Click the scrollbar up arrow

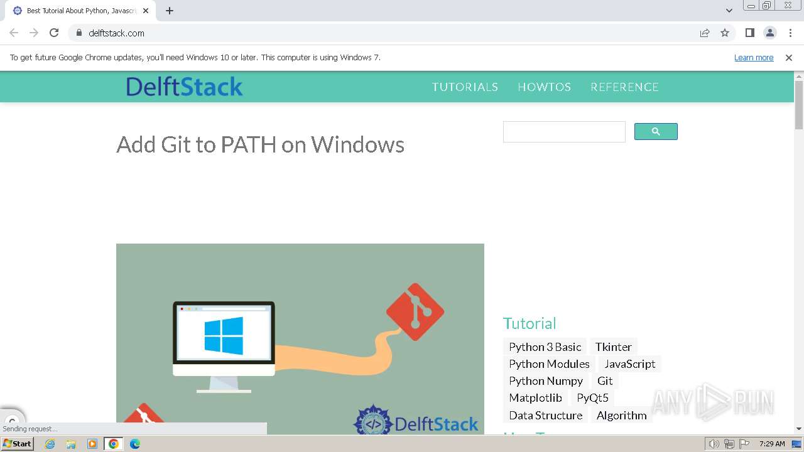click(x=799, y=76)
